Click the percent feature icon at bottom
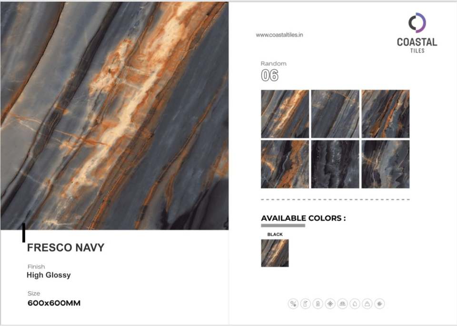The height and width of the screenshot is (326, 457). pos(293,304)
